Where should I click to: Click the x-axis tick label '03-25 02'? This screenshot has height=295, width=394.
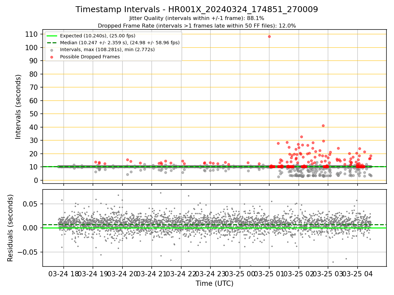click(298, 274)
